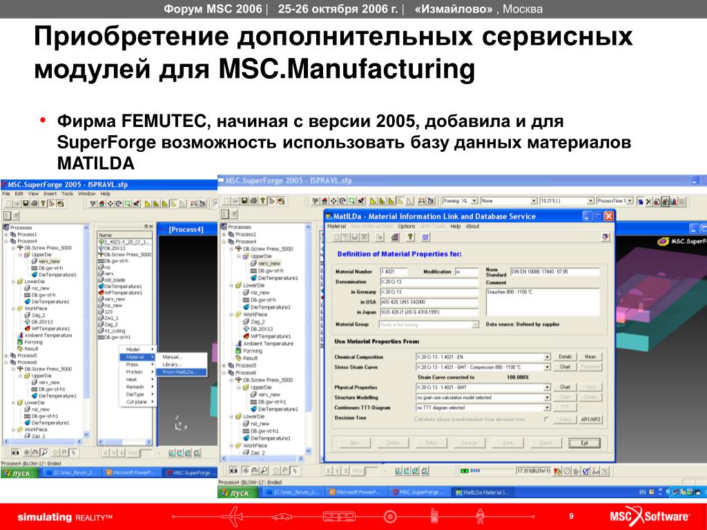
Task: Select Ambient Temperature in left tree
Action: pyautogui.click(x=45, y=335)
